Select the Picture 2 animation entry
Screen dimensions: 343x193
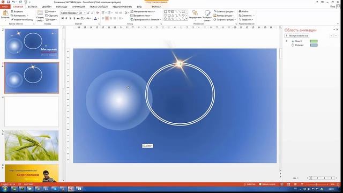pyautogui.click(x=299, y=45)
